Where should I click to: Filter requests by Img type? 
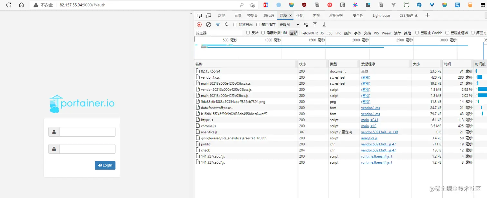(x=338, y=33)
